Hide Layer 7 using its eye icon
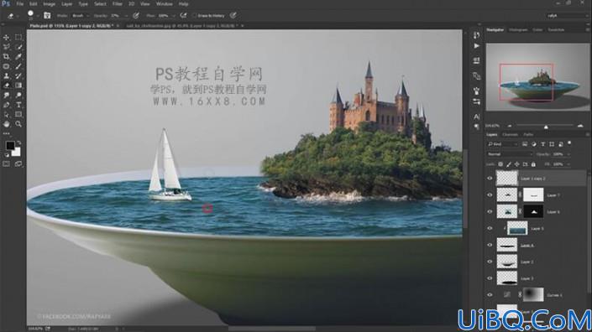The height and width of the screenshot is (332, 592). tap(490, 195)
